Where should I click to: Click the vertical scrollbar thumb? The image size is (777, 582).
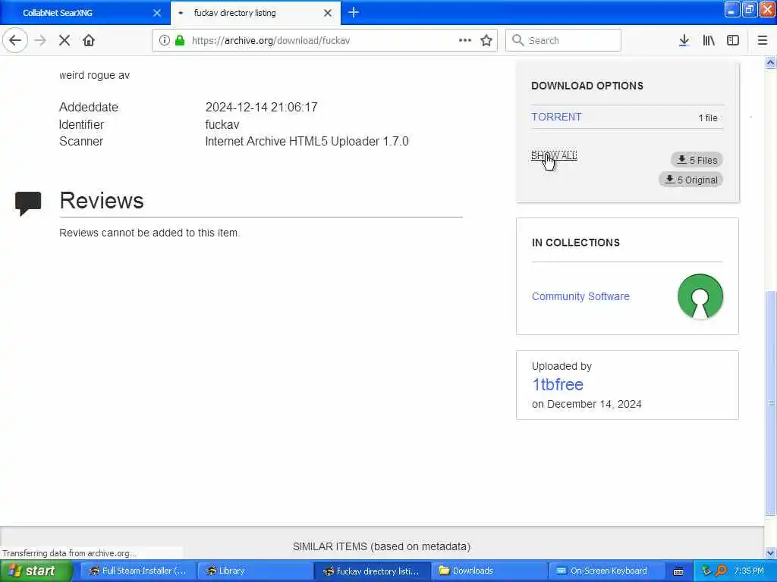770,403
